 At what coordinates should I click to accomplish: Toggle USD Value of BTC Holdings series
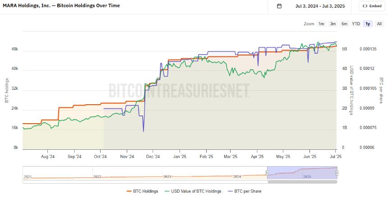[x=196, y=191]
